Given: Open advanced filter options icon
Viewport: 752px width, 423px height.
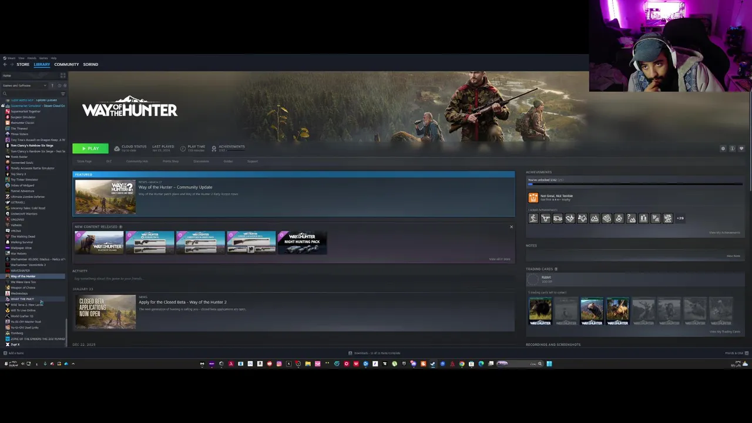Looking at the screenshot, I should pyautogui.click(x=63, y=93).
